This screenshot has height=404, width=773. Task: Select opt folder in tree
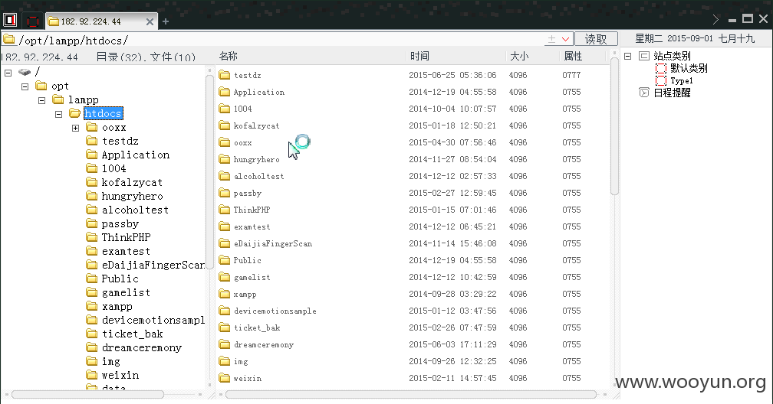click(60, 86)
